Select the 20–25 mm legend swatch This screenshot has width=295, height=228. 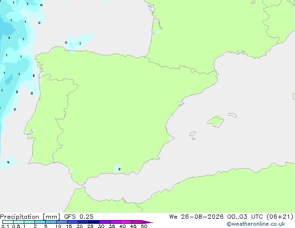tap(83, 222)
